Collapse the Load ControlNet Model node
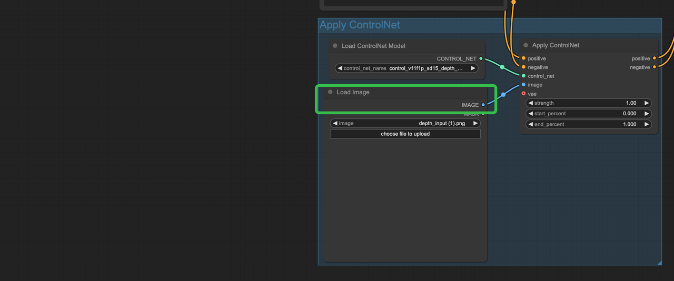This screenshot has width=674, height=281. coord(335,46)
